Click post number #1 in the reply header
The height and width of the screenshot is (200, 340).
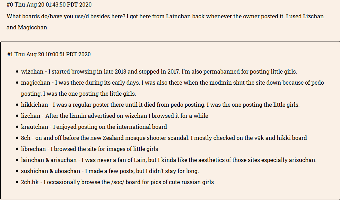[x=10, y=54]
